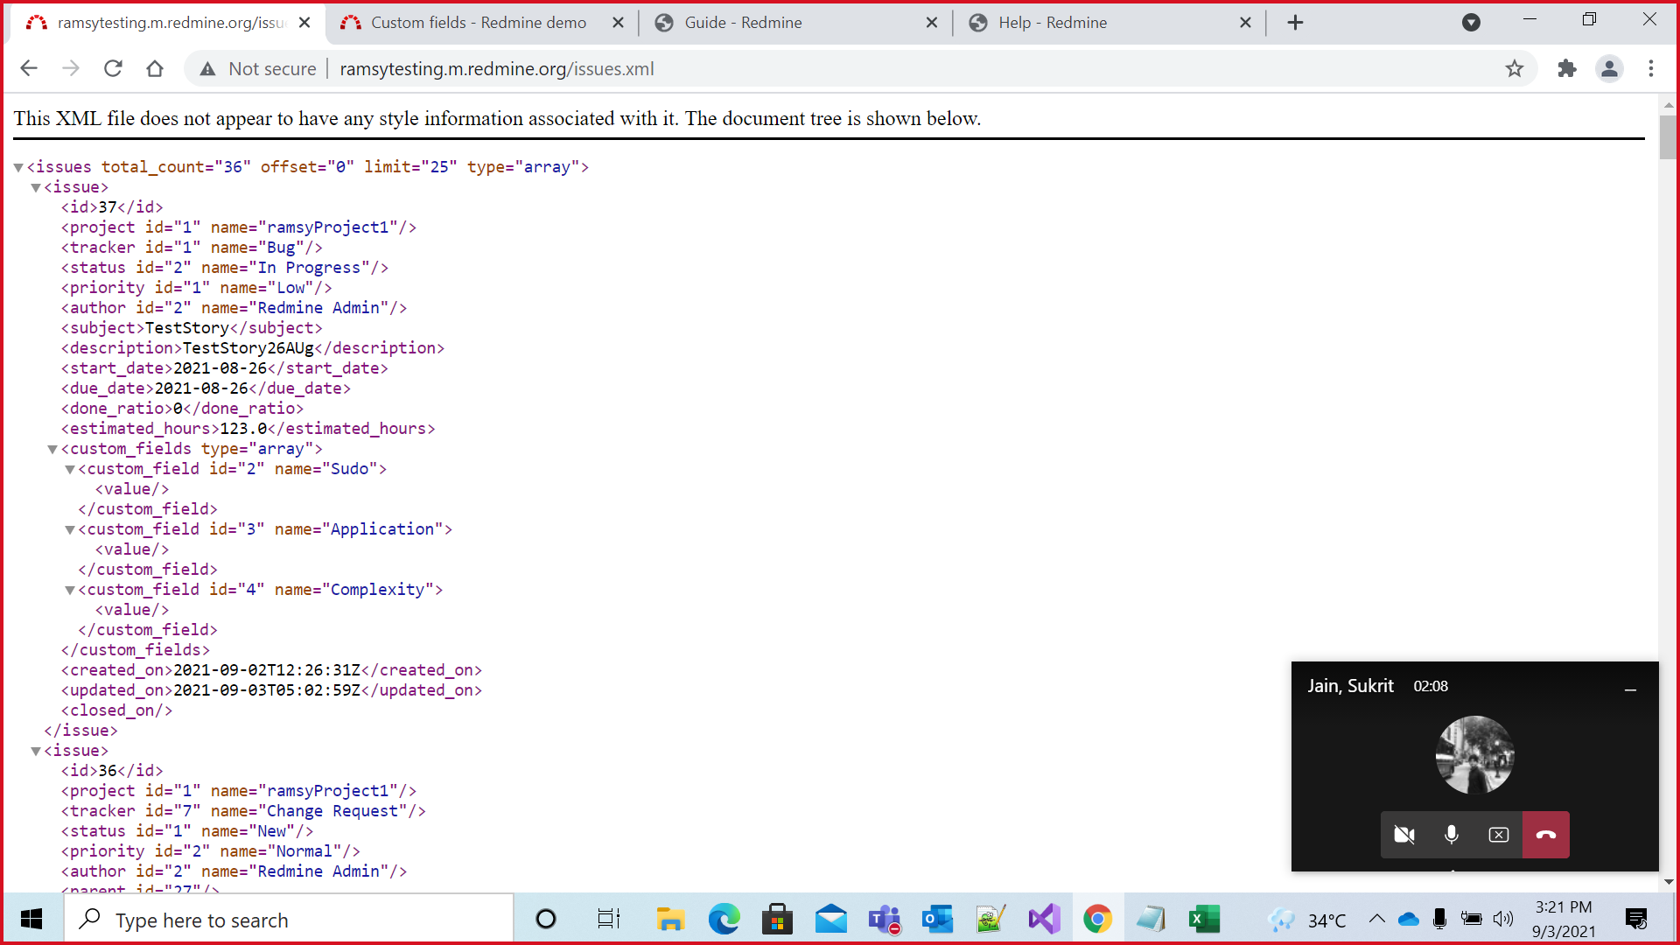View Not secure site information
The width and height of the screenshot is (1680, 945).
258,69
